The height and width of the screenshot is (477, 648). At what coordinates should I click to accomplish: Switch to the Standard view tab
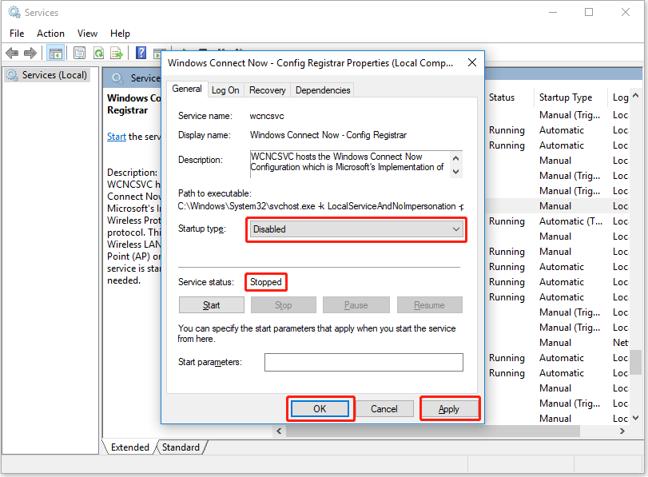tap(181, 447)
